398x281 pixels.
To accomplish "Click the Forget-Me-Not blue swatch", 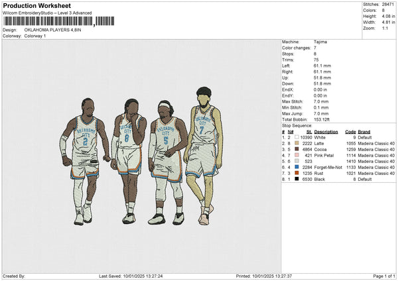I will point(297,167).
